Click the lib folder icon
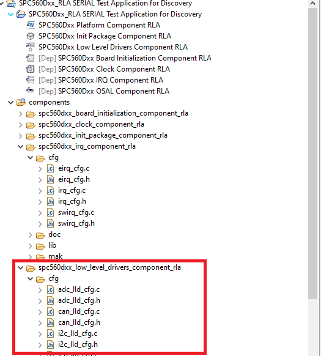 (40, 246)
